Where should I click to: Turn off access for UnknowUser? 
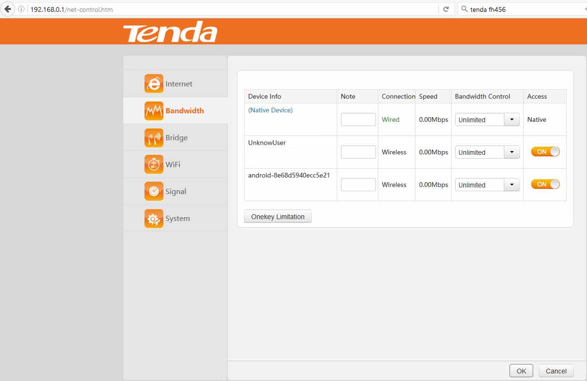(545, 152)
